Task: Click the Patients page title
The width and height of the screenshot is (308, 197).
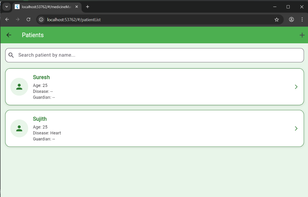Action: tap(33, 35)
